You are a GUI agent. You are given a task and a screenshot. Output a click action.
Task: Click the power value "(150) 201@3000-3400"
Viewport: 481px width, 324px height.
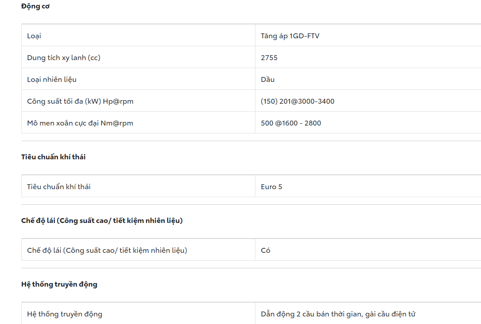tap(297, 101)
